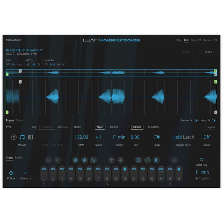Viewport: 223px width, 223px height.
Task: Toggle the Loop playback switch
Action: point(157,137)
